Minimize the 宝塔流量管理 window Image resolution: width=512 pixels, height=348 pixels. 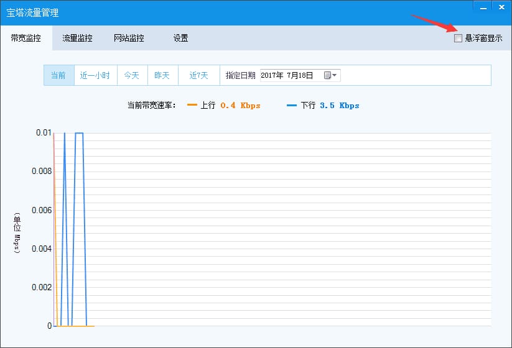483,7
